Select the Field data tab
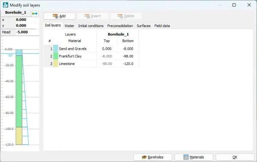This screenshot has width=257, height=162. pyautogui.click(x=162, y=26)
